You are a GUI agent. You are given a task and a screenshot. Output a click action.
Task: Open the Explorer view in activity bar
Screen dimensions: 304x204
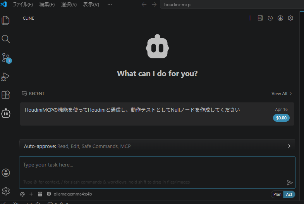(6, 20)
